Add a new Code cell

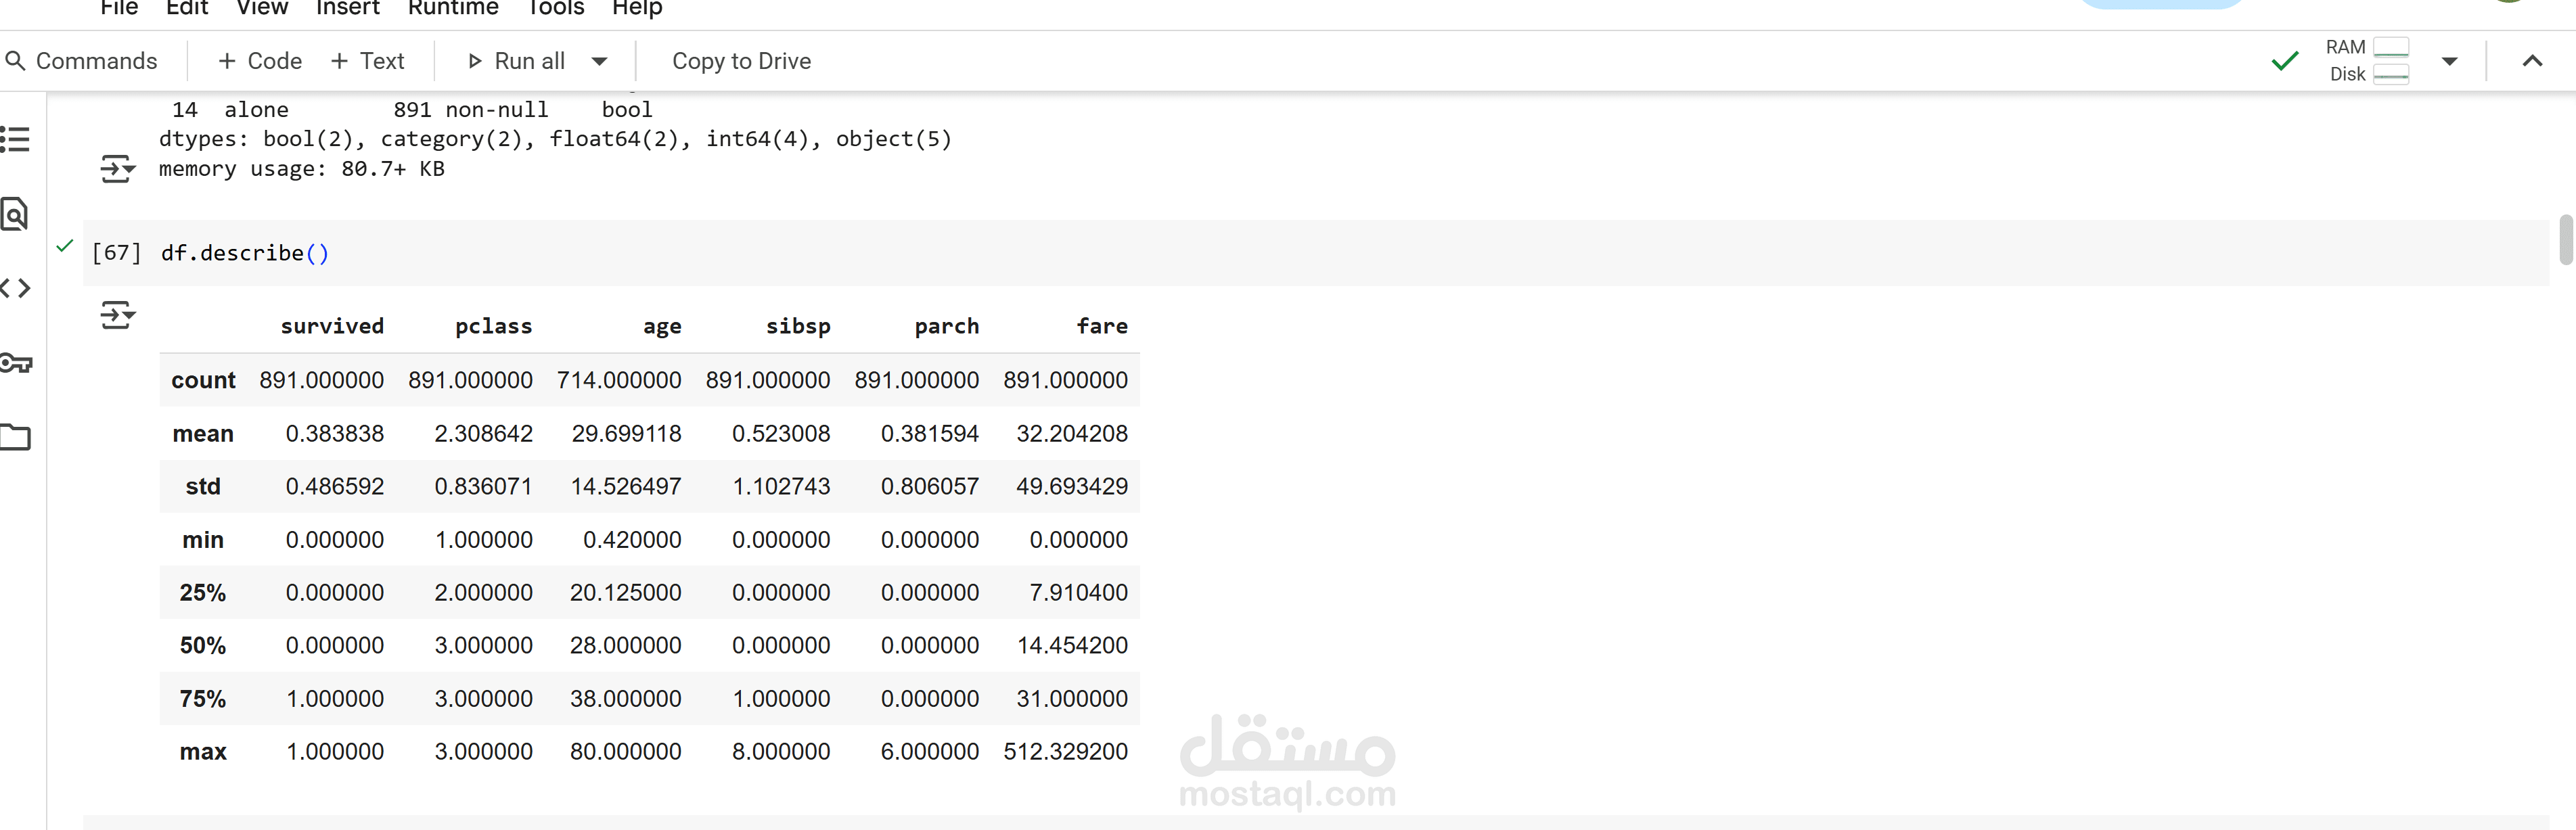click(260, 61)
